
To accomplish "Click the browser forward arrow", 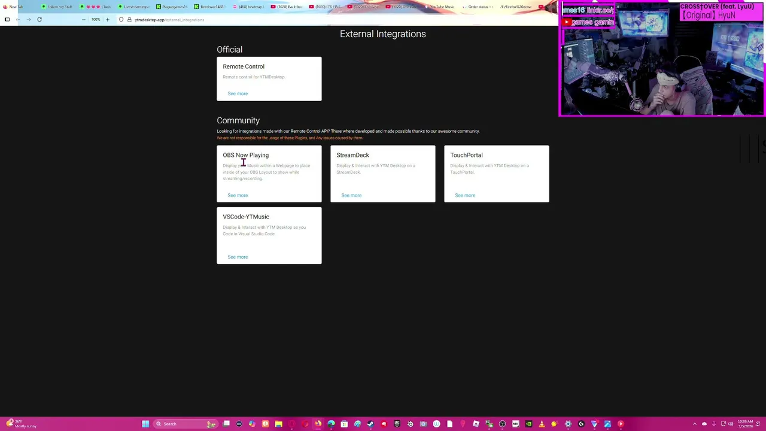I will point(28,20).
